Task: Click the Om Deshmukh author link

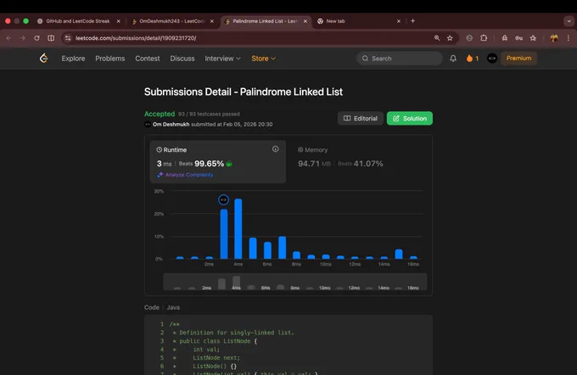Action: (171, 125)
